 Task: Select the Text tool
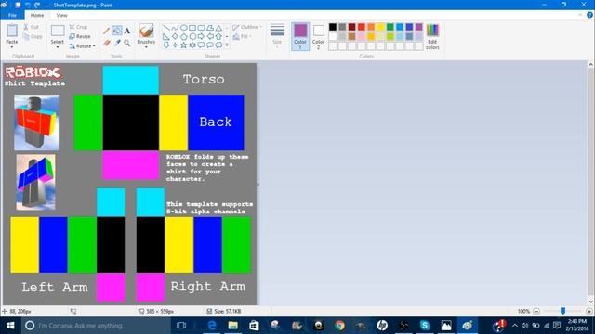pos(127,31)
